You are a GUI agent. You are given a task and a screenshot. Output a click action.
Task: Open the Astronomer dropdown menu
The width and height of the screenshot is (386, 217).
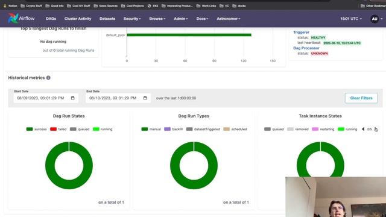(x=229, y=19)
